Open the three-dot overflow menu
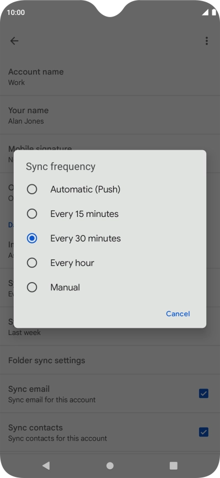 (207, 41)
